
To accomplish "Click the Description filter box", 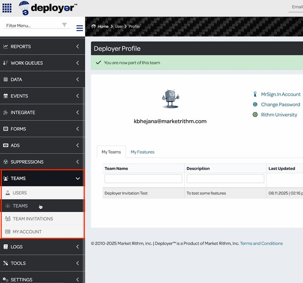I will [x=225, y=178].
